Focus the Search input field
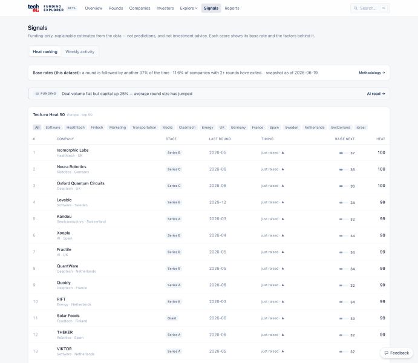This screenshot has height=363, width=418. click(370, 8)
